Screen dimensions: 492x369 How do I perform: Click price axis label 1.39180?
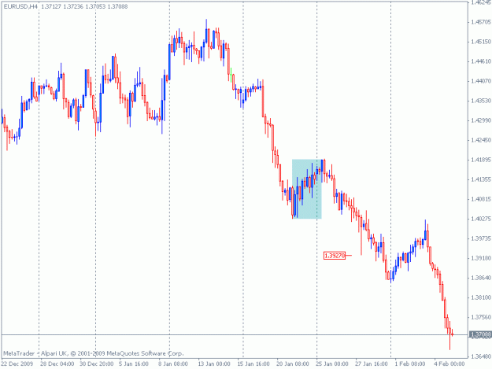pyautogui.click(x=481, y=258)
